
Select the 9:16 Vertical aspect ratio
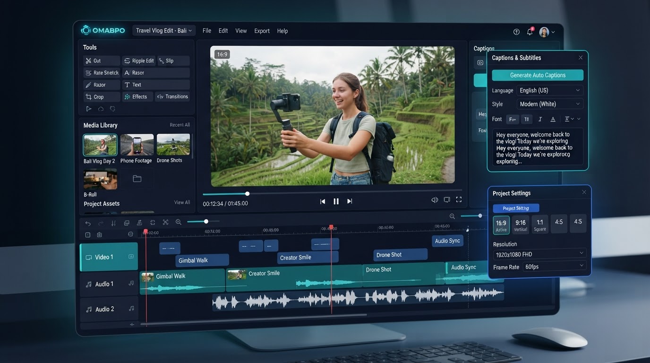[x=521, y=225]
